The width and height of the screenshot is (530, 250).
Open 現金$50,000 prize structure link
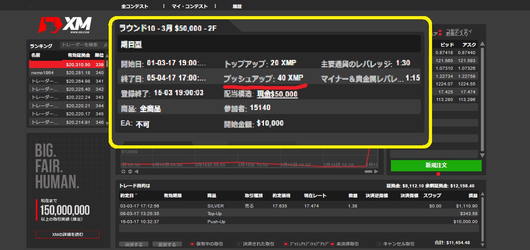277,94
